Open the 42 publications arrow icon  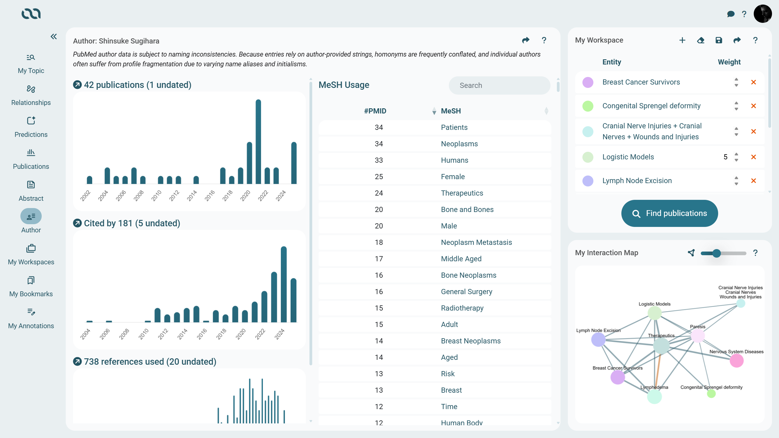coord(77,85)
